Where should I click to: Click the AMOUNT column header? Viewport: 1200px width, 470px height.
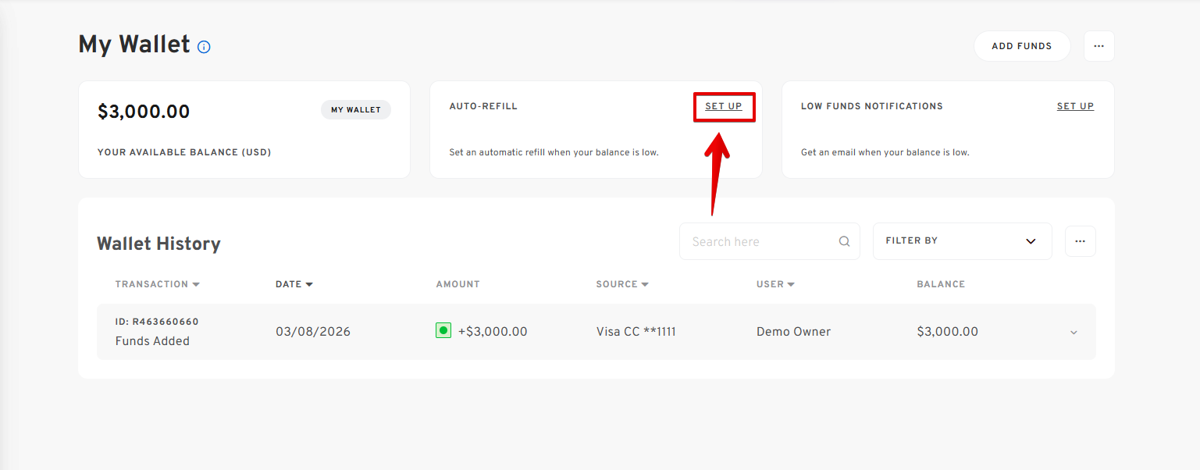(458, 284)
